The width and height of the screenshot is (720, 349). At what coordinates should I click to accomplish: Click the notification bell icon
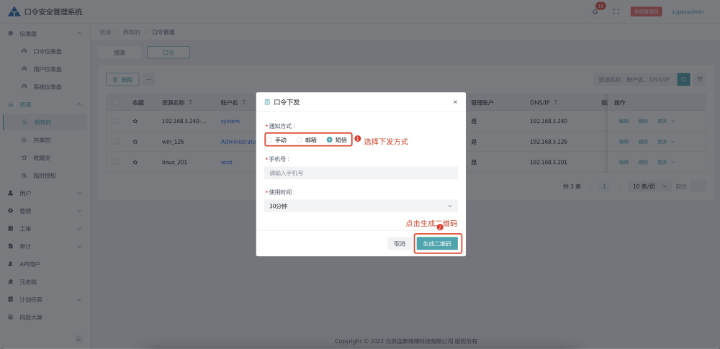[x=595, y=12]
